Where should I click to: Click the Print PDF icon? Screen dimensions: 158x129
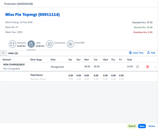pos(70,44)
